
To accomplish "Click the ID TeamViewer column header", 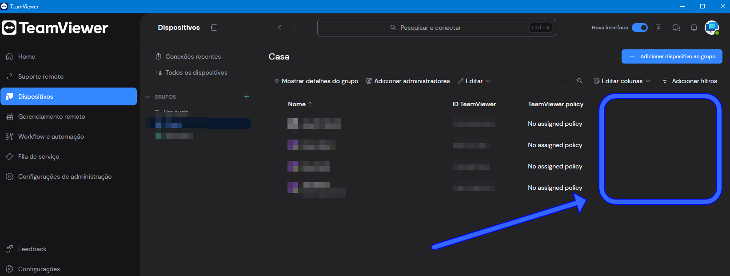I will tap(474, 104).
